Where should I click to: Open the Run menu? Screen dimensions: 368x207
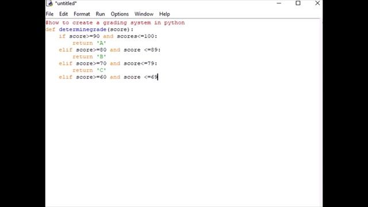pos(100,14)
